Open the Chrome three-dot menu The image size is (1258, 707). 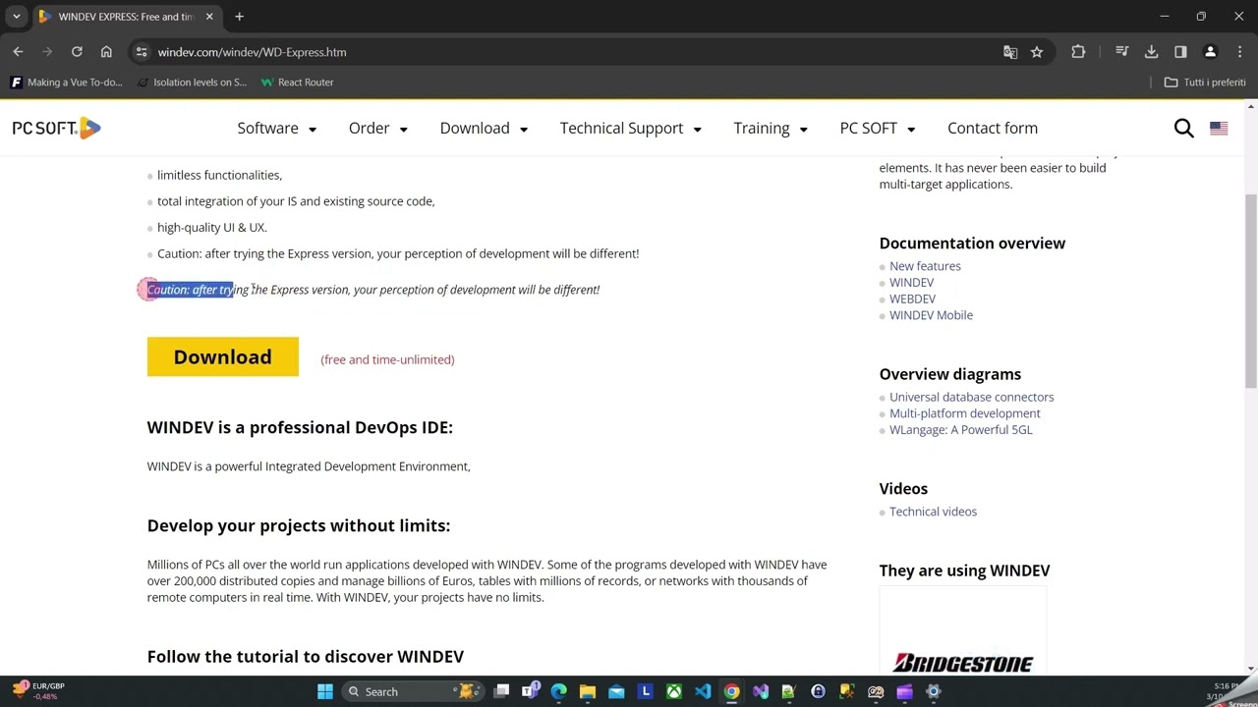click(x=1239, y=52)
